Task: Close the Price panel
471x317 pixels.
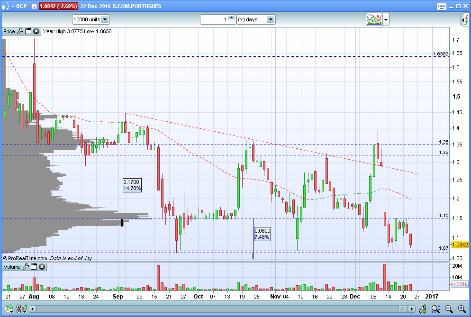Action: (x=36, y=31)
